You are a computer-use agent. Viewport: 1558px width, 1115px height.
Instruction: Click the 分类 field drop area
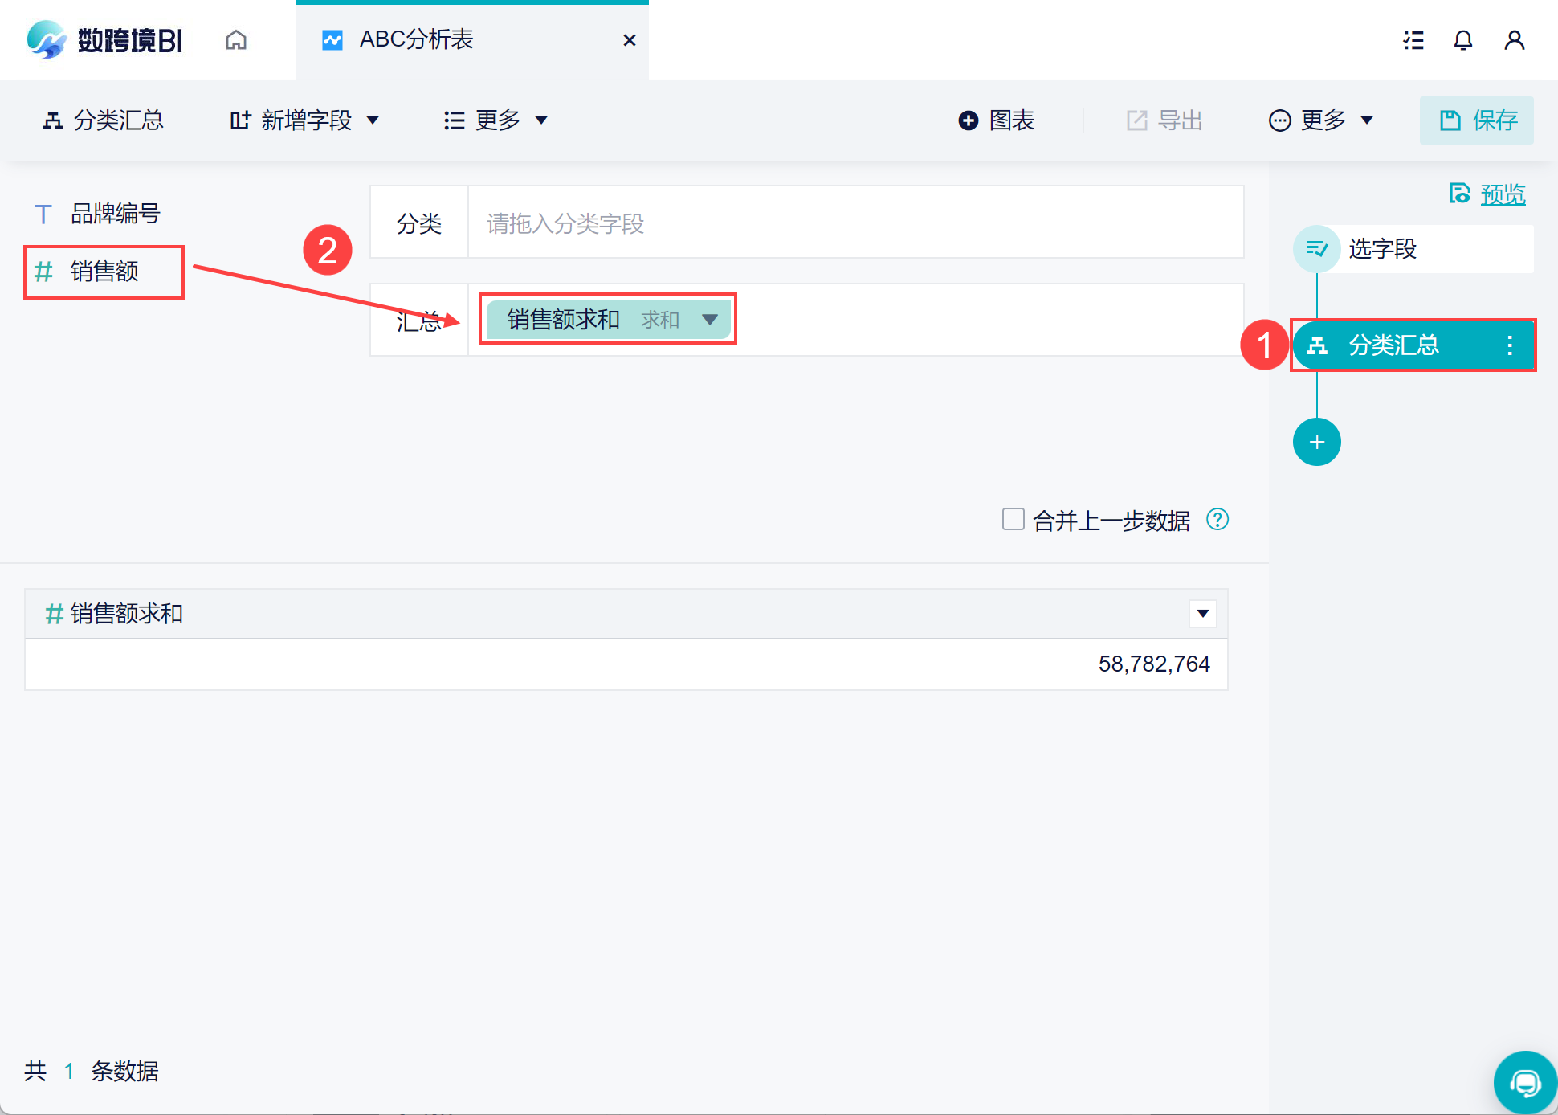point(854,223)
